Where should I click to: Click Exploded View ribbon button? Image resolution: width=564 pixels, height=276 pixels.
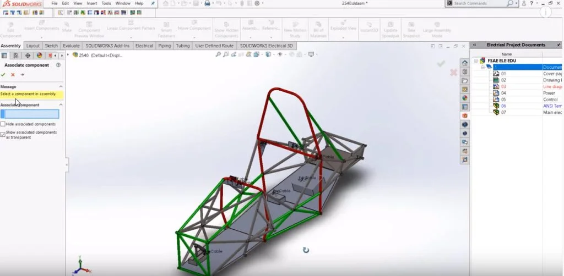pos(343,27)
